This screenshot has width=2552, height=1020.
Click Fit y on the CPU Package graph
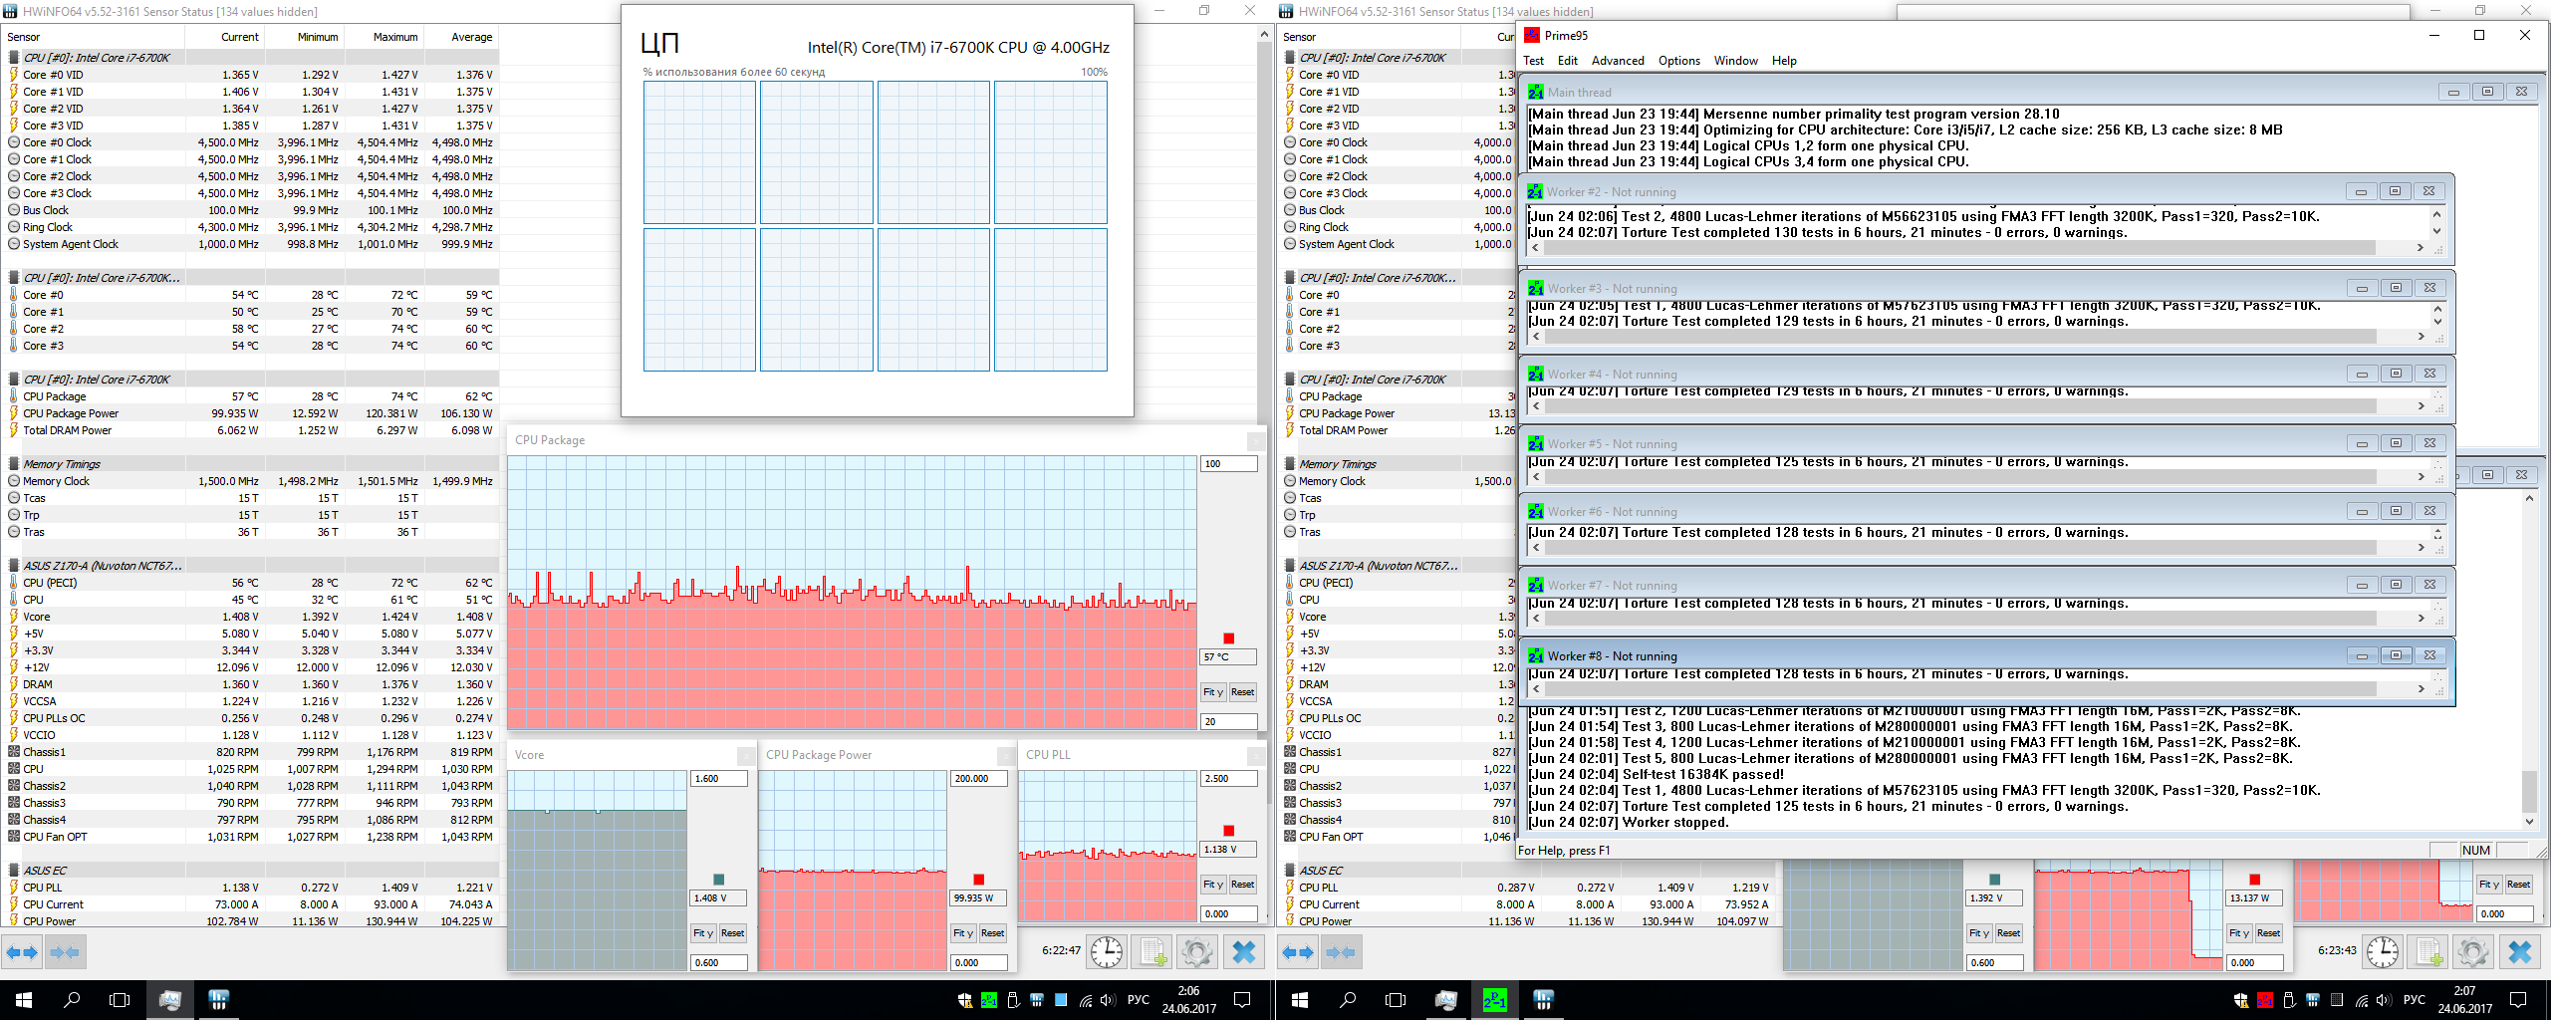1213,692
